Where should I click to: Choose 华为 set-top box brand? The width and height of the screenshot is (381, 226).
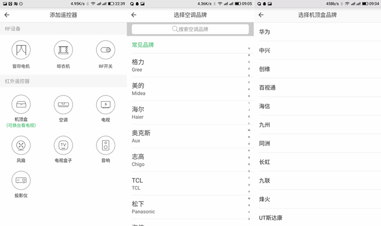[320, 32]
